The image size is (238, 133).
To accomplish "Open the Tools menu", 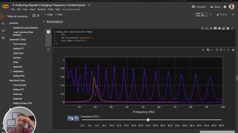I will (x=51, y=9).
